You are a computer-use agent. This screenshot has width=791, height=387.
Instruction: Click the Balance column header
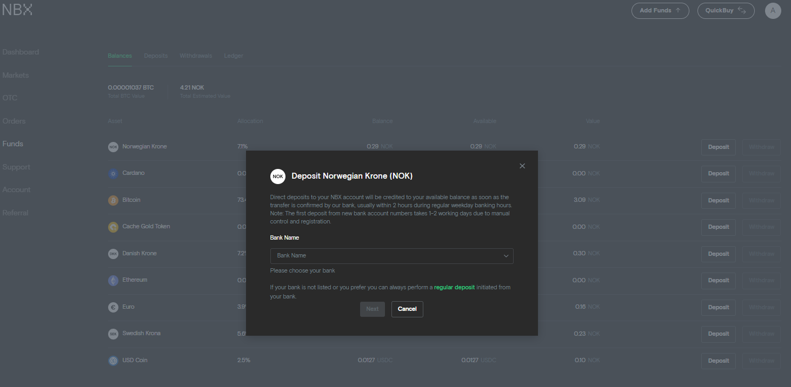(382, 121)
